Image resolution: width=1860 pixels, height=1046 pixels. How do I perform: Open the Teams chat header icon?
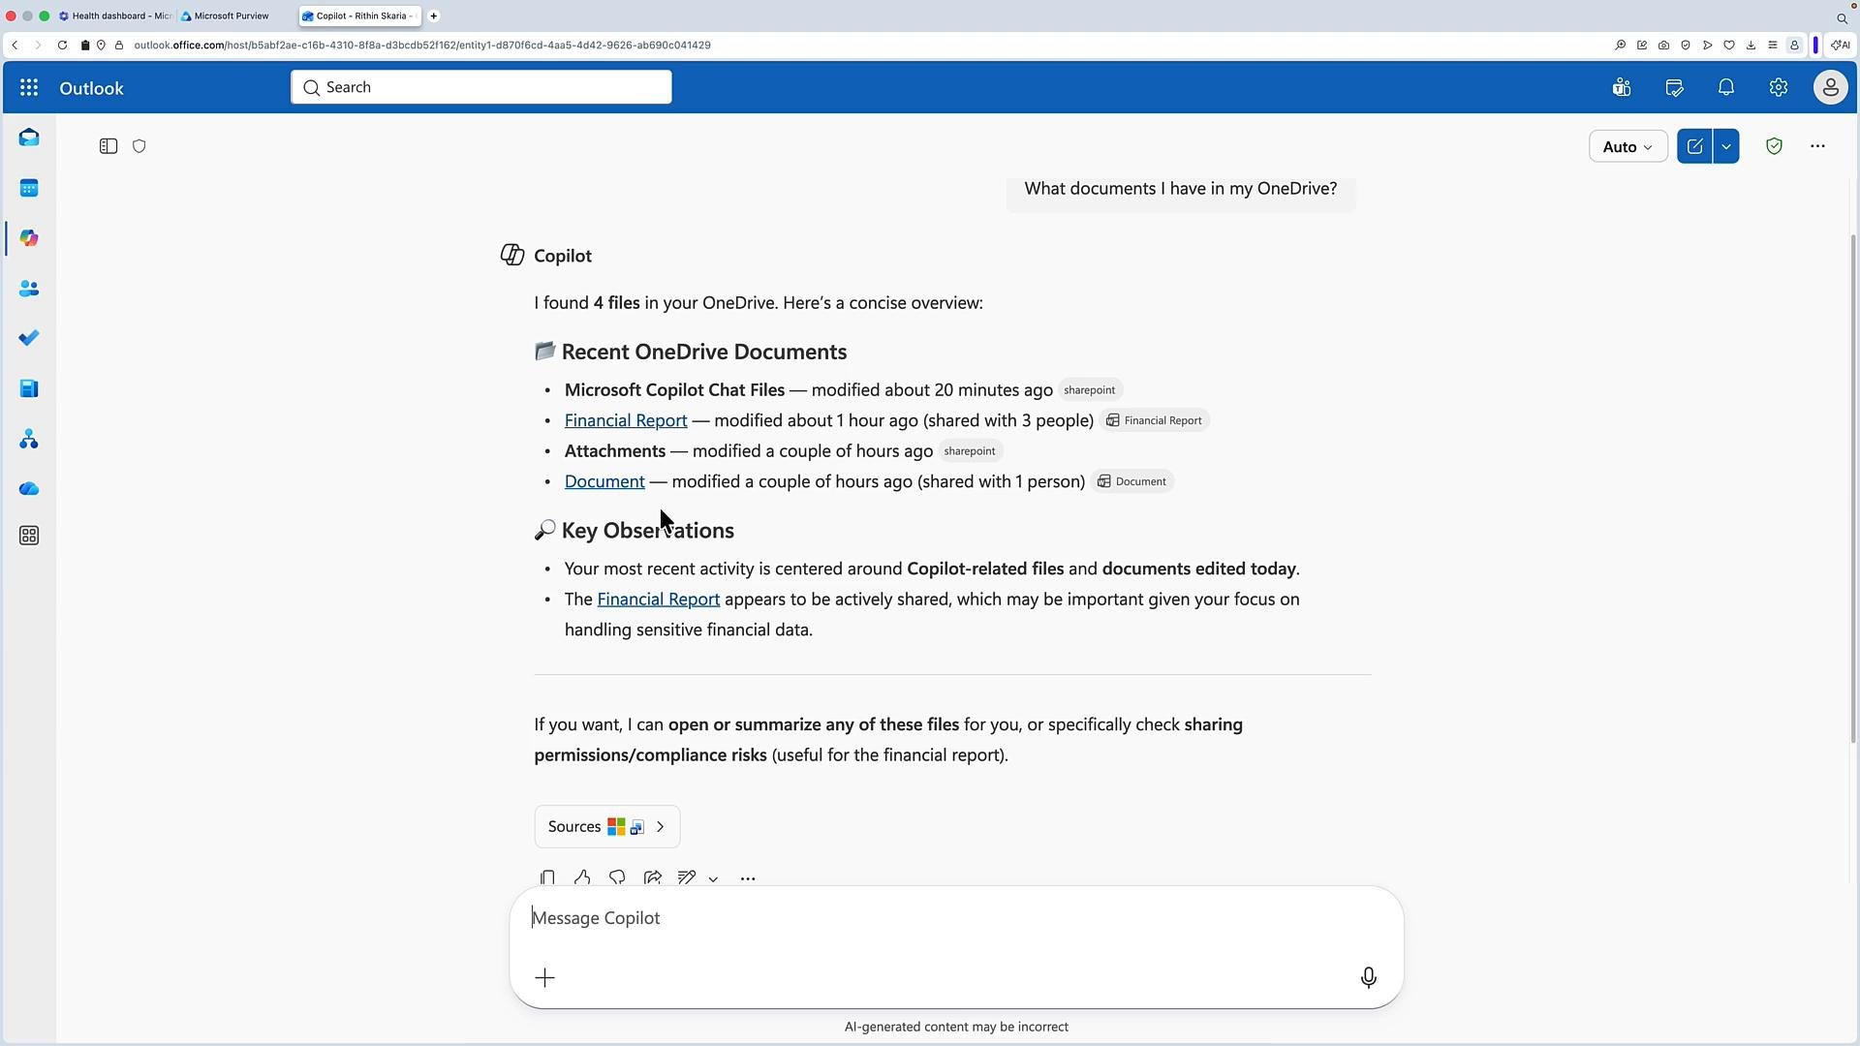pyautogui.click(x=1622, y=88)
